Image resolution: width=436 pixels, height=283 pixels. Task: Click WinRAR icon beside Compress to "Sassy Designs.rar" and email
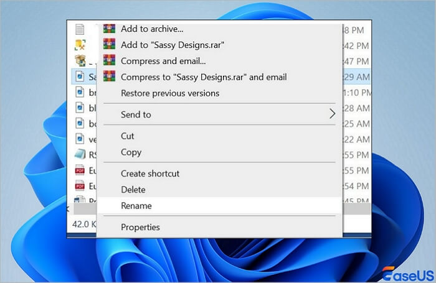(x=109, y=76)
